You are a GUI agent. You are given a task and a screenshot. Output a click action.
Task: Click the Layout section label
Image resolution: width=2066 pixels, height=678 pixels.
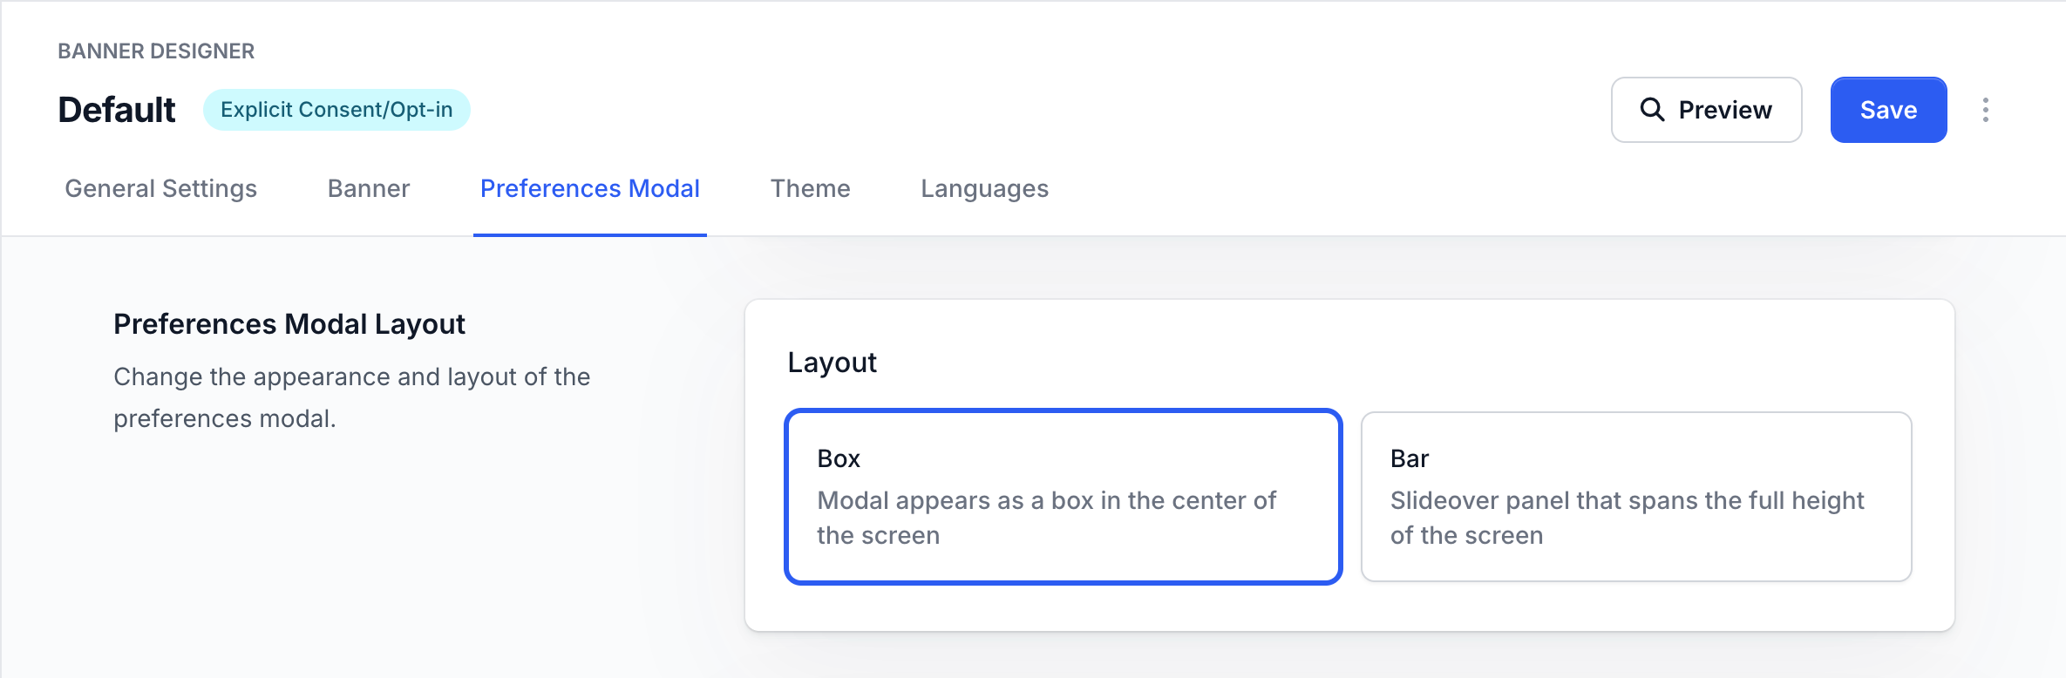[x=832, y=363]
